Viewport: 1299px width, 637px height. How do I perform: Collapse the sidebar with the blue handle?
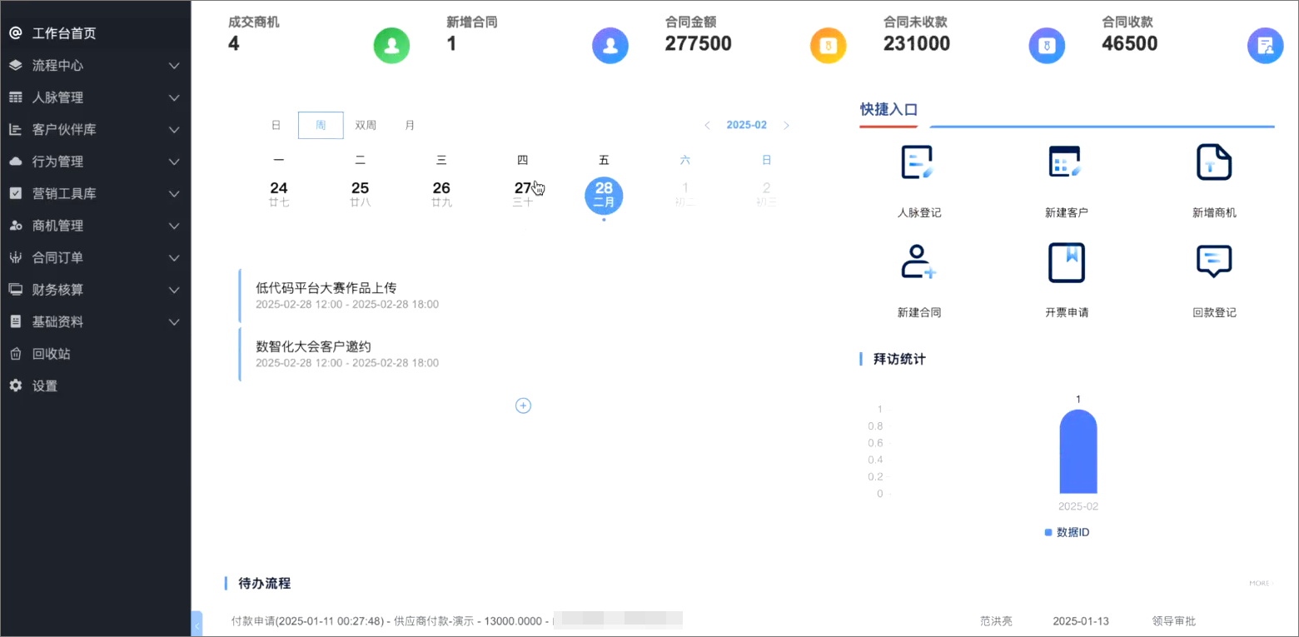click(197, 624)
